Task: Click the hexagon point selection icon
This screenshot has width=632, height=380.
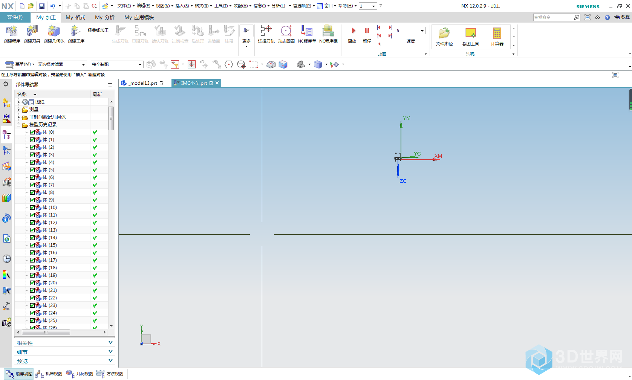Action: [229, 64]
